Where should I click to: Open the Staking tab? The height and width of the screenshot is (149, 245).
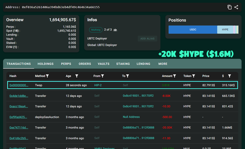123,64
